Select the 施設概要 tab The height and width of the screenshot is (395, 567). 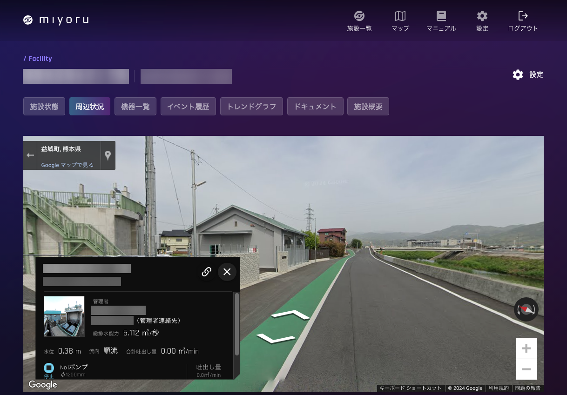coord(368,107)
